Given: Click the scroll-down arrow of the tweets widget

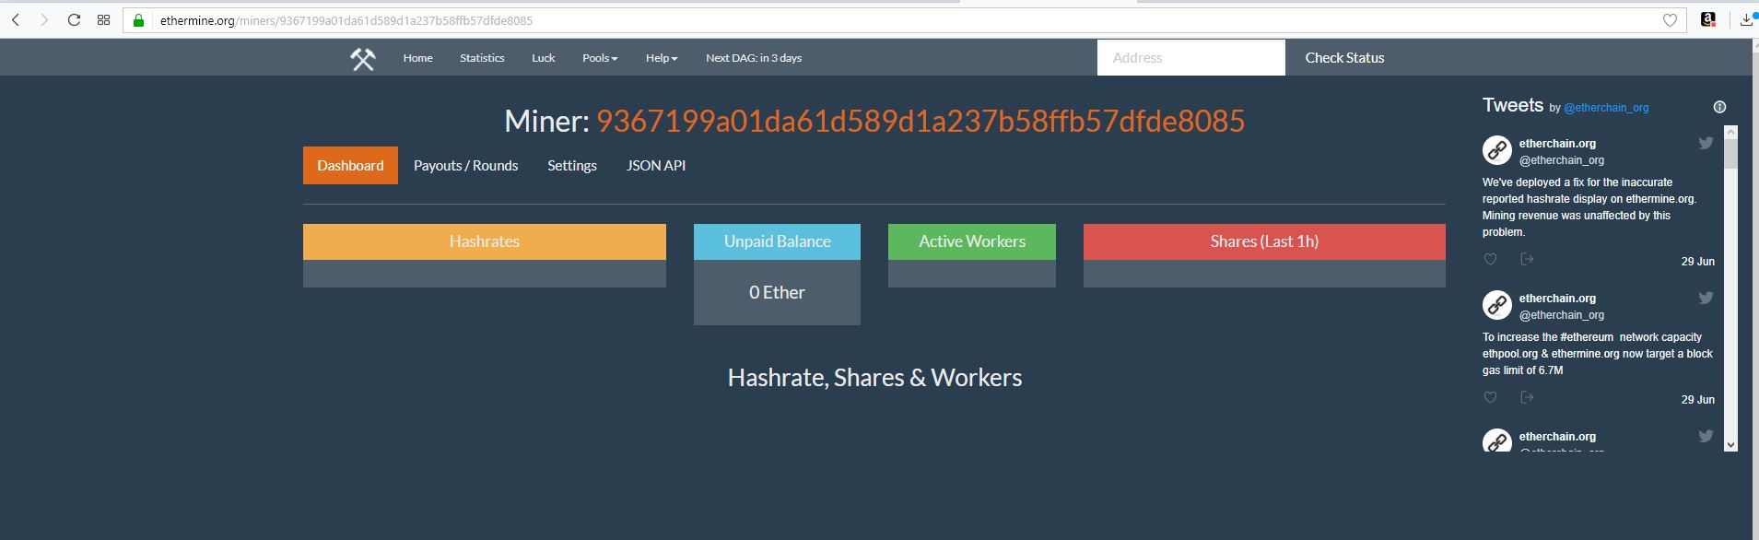Looking at the screenshot, I should (x=1730, y=444).
